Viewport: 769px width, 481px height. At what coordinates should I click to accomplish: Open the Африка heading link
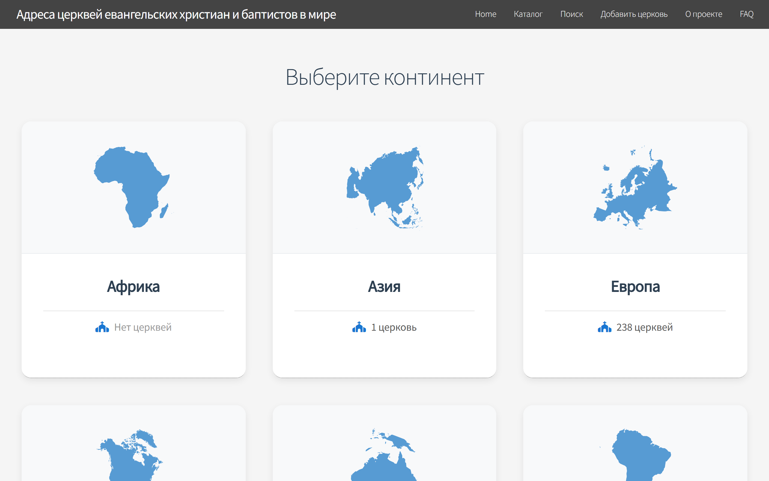point(133,286)
